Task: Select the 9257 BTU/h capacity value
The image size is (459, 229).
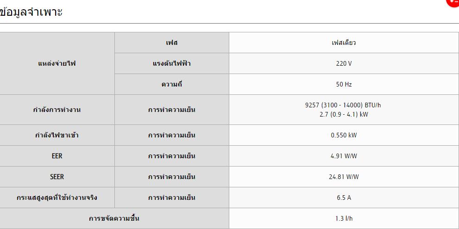Action: [343, 105]
